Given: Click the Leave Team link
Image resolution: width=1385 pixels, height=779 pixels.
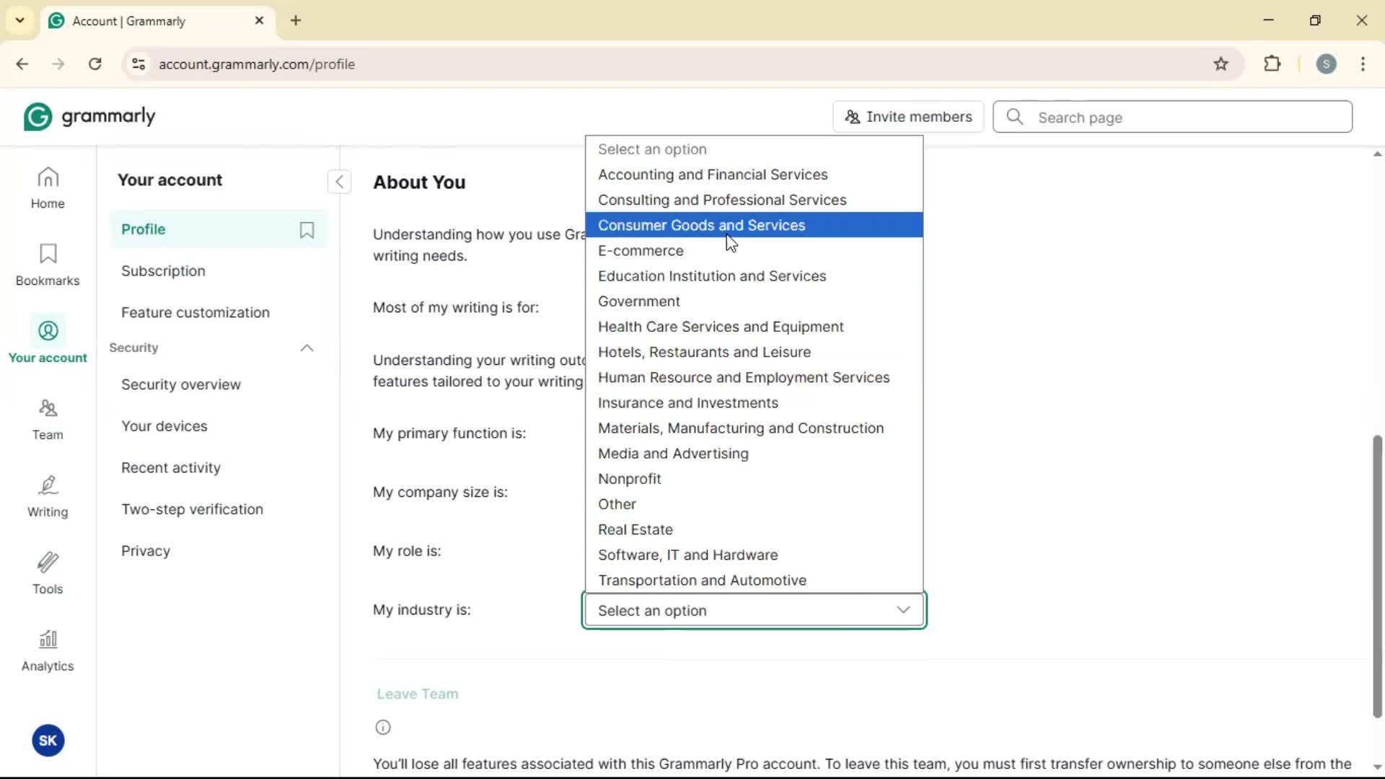Looking at the screenshot, I should click(x=417, y=694).
